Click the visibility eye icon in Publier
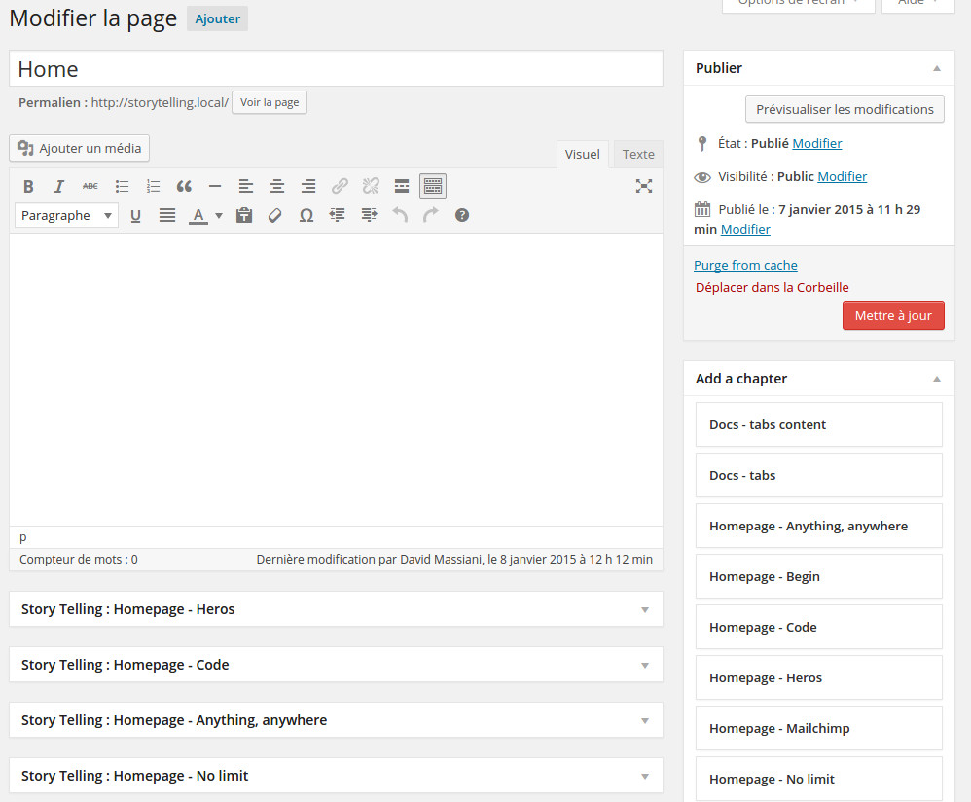This screenshot has width=971, height=802. (702, 177)
